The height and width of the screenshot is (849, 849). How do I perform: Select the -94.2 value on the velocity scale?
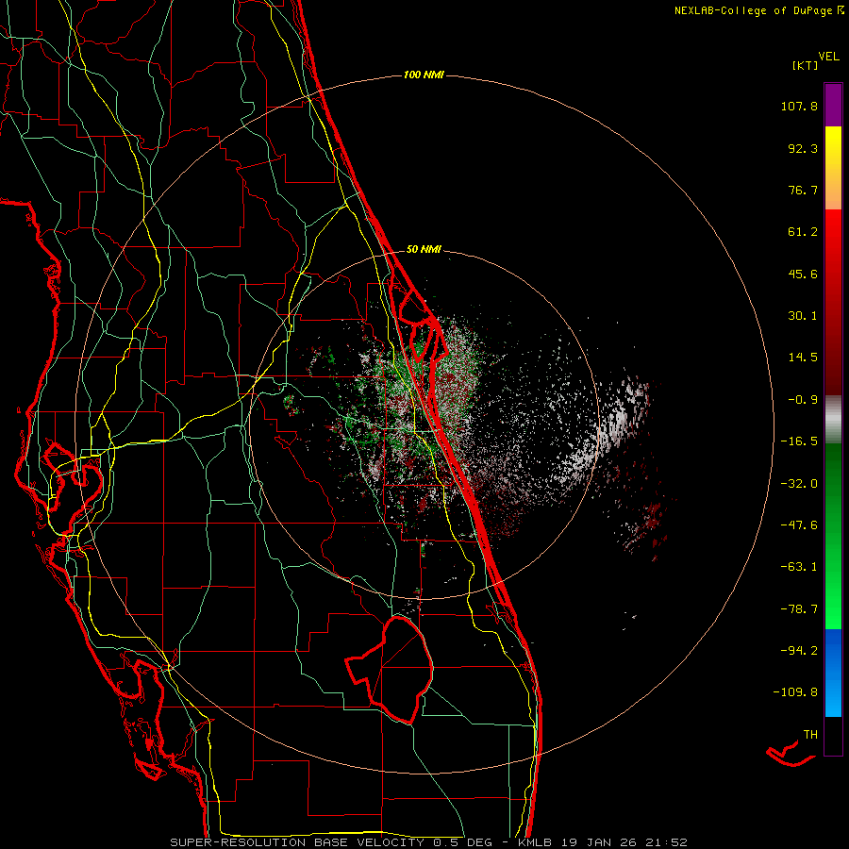[799, 650]
